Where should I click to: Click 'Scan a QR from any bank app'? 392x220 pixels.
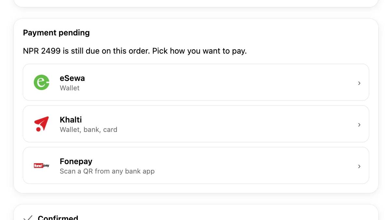pos(107,171)
